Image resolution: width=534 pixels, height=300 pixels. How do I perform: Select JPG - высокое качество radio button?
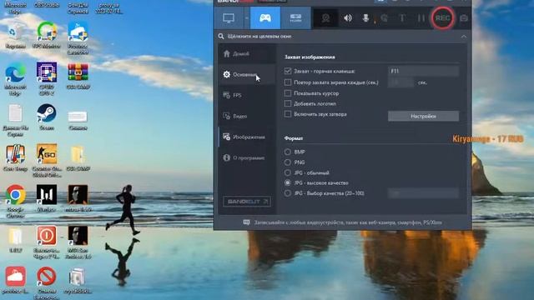click(x=288, y=182)
